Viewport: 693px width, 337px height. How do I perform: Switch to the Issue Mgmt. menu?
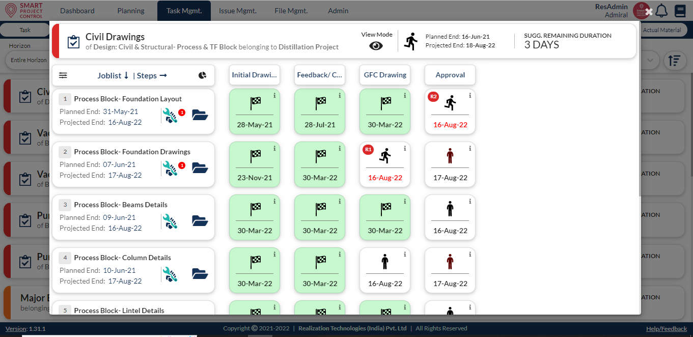pos(237,10)
